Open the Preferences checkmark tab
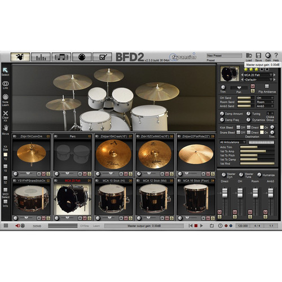 [x=103, y=57]
